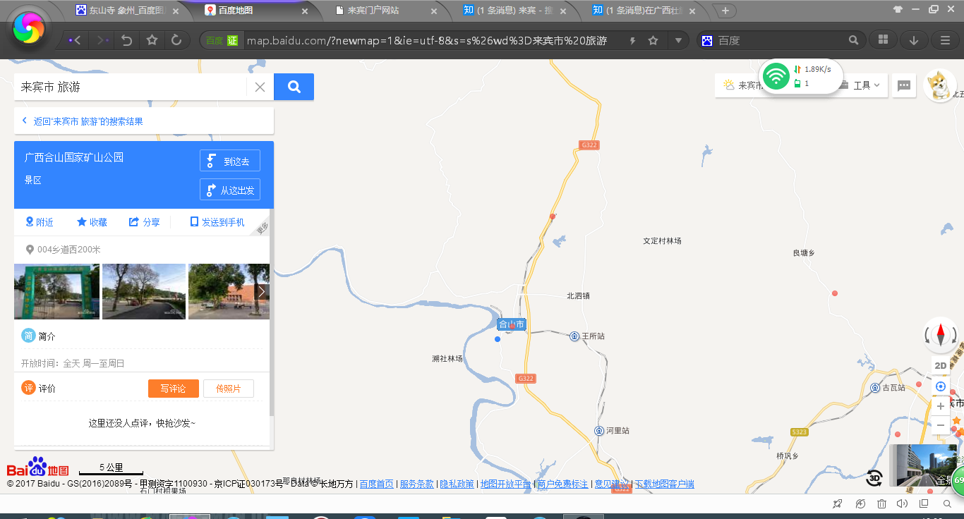
Task: Click the Baidu 地图 logo
Action: click(x=38, y=467)
